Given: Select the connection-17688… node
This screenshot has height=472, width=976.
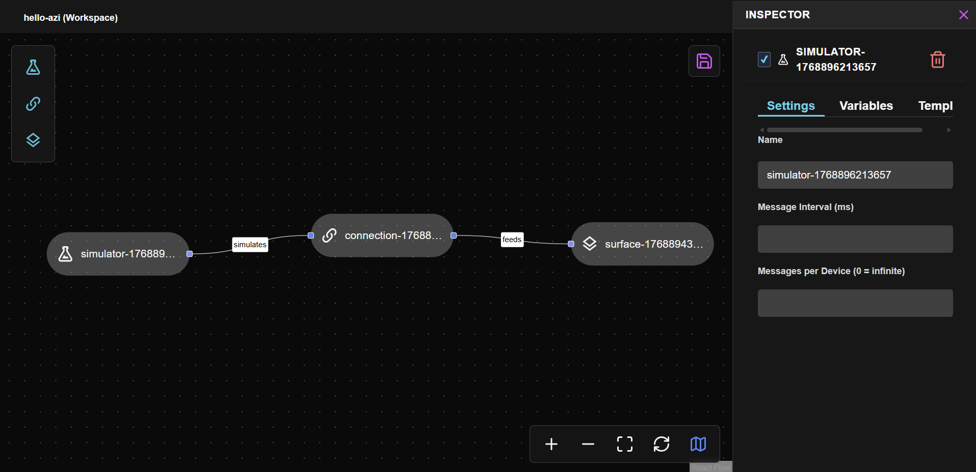Looking at the screenshot, I should [382, 235].
